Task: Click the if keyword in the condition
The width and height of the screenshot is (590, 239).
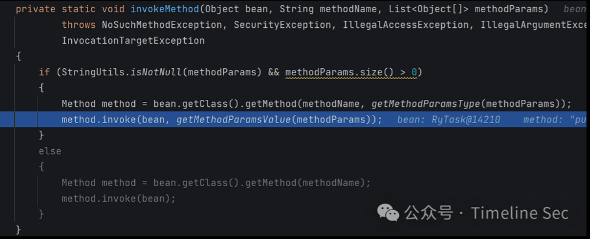Action: click(x=44, y=72)
